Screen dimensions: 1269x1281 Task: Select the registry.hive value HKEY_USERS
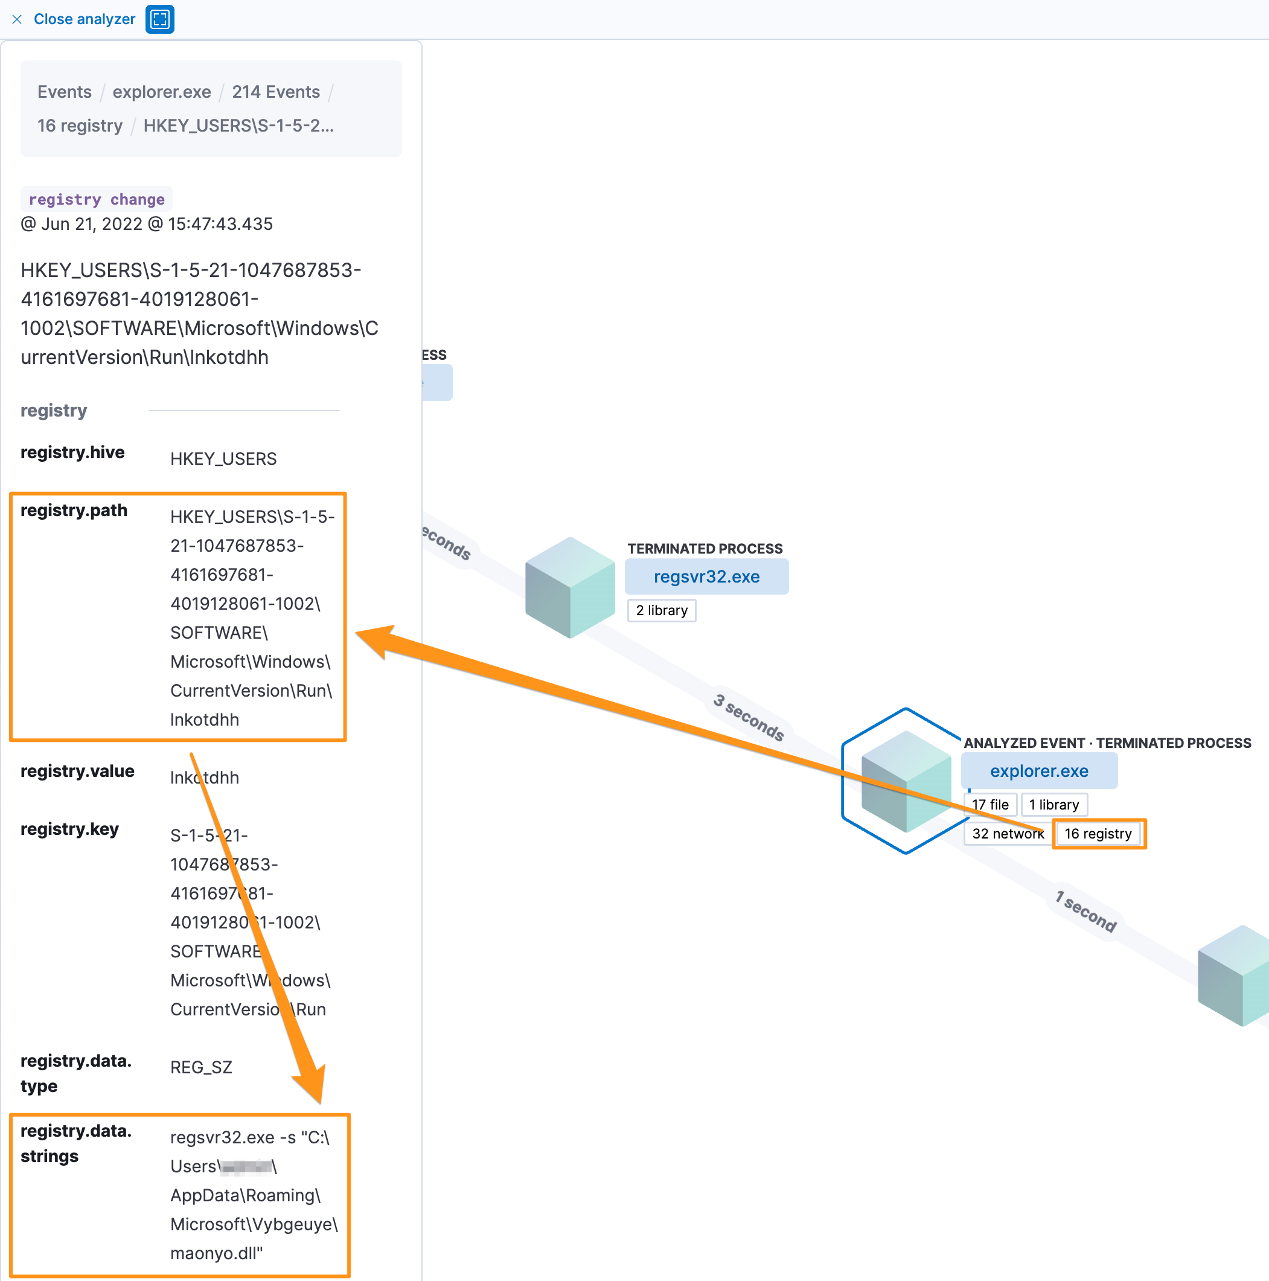(223, 459)
